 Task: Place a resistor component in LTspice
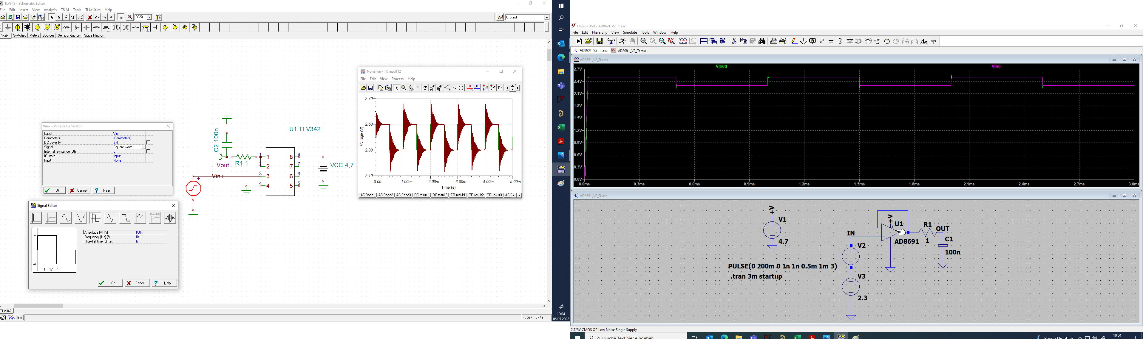tap(822, 41)
